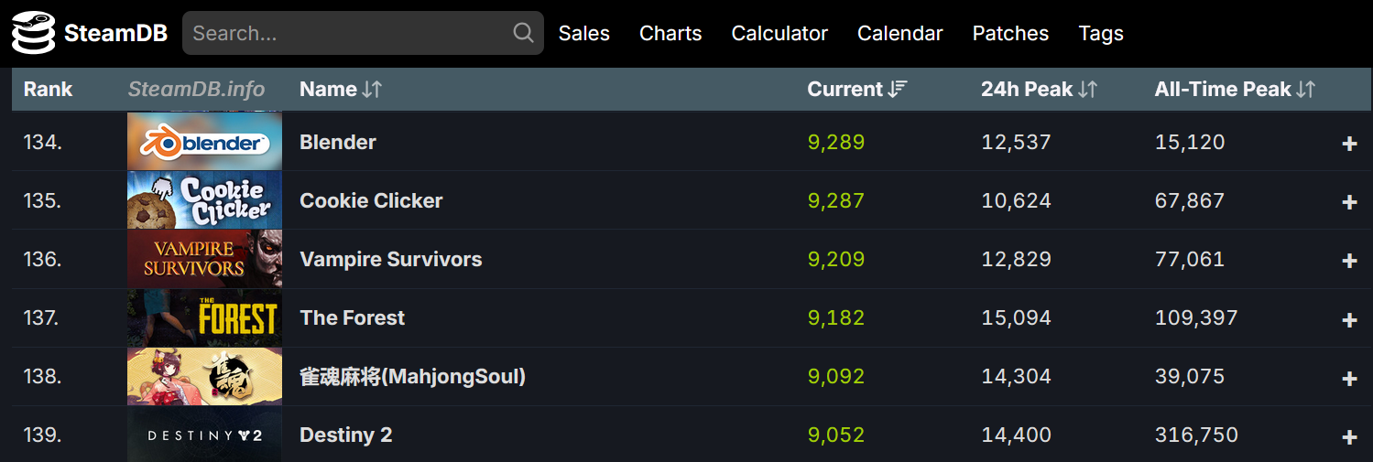Open the Vampire Survivors game link
Screen dimensions: 1373x462
coord(391,259)
